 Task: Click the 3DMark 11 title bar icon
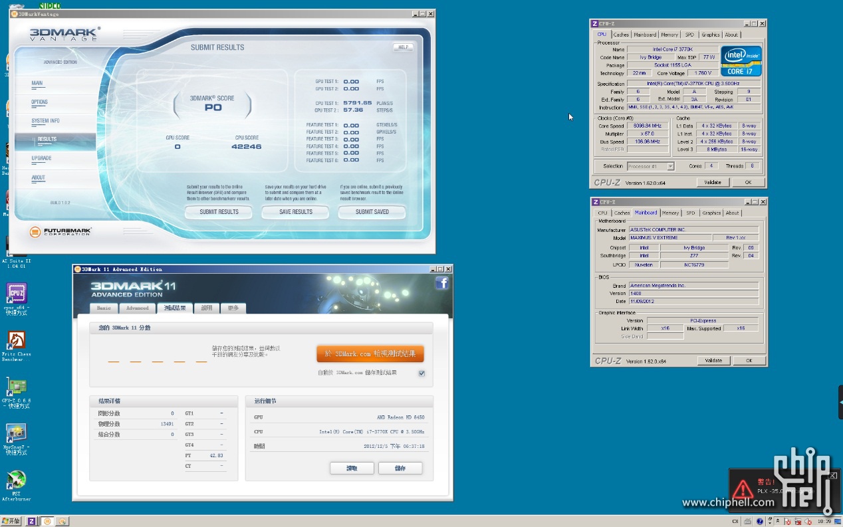click(76, 269)
